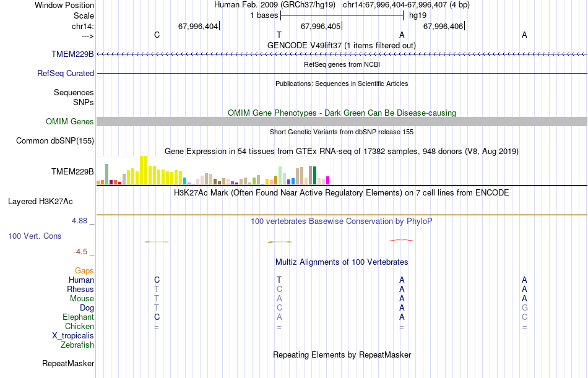Click the magenta GTEx expression bar
Image resolution: width=588 pixels, height=378 pixels.
(328, 181)
